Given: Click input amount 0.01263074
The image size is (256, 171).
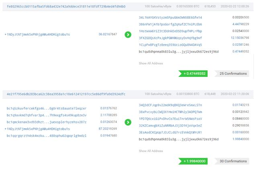Looking at the screenshot, I should coord(109,122).
